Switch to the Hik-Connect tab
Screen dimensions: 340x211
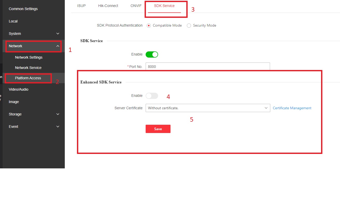coord(108,6)
